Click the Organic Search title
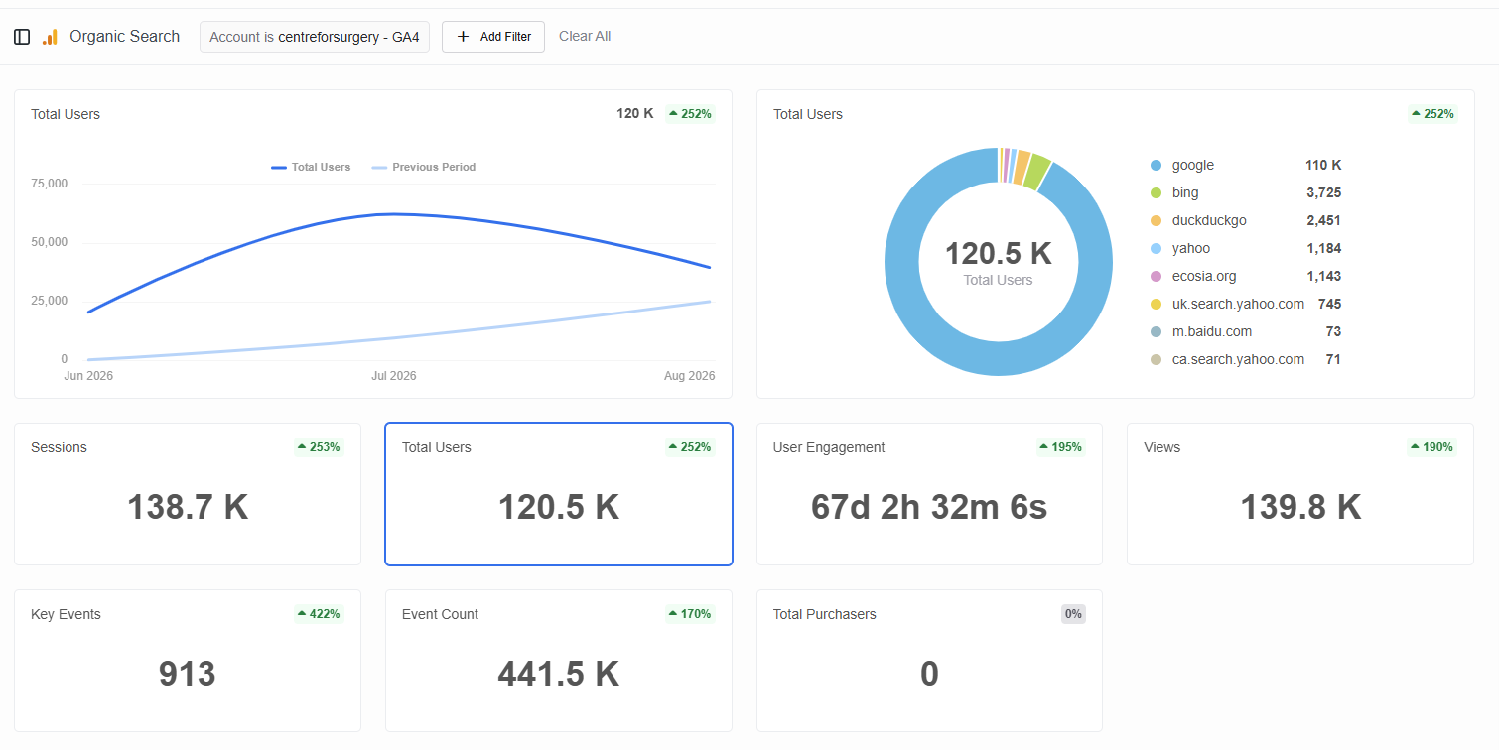 pos(125,37)
